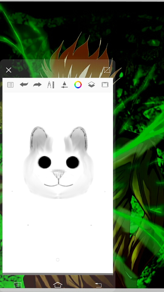Tap the Android recent apps button
Viewport: 164px width, 292px height.
pyautogui.click(x=18, y=285)
